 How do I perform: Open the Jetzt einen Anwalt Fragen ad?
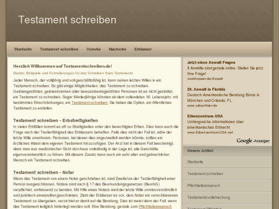coord(211,63)
